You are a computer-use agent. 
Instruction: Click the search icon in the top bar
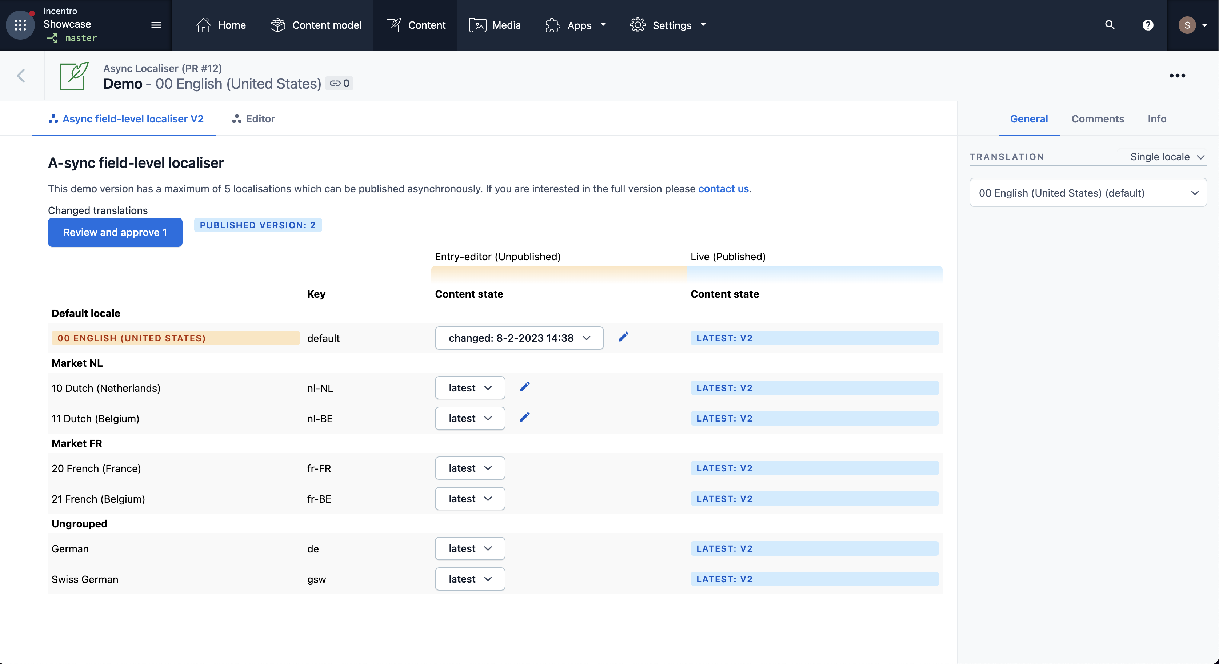tap(1110, 25)
